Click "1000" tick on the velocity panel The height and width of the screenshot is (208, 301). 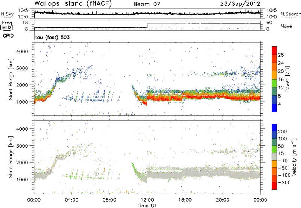(x=22, y=179)
